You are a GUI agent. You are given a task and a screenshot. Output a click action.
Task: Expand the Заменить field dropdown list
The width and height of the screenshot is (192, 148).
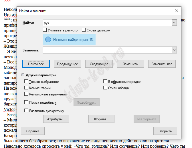pyautogui.click(x=174, y=50)
